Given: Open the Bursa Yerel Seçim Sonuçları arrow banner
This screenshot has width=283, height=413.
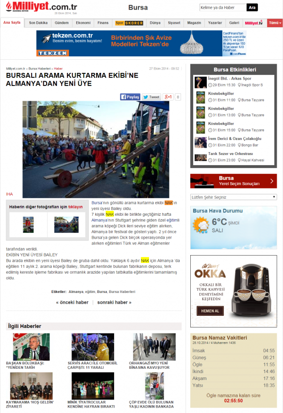Looking at the screenshot, I should (x=233, y=181).
